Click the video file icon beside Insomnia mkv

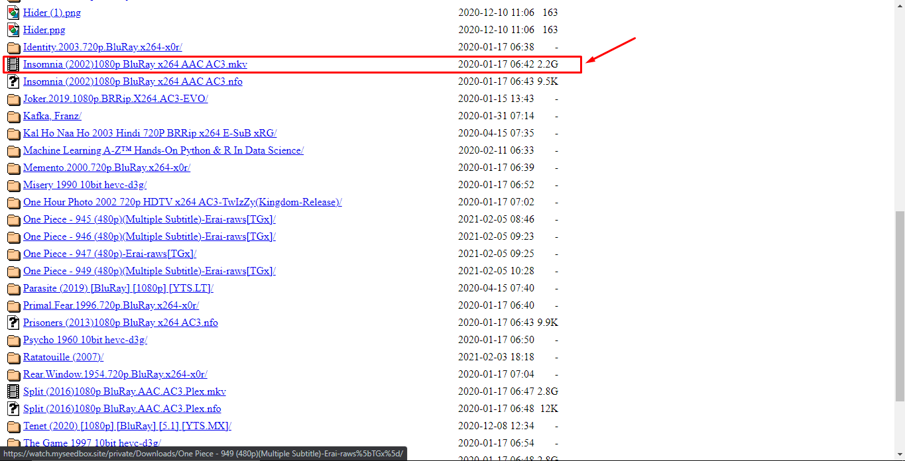[x=13, y=64]
